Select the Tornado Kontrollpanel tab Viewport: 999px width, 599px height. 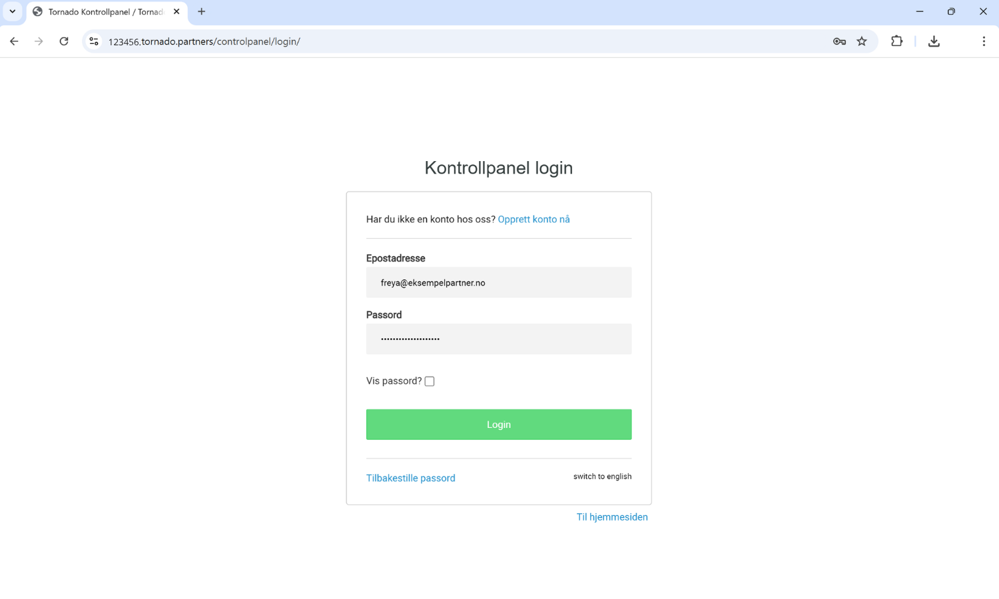pyautogui.click(x=106, y=12)
